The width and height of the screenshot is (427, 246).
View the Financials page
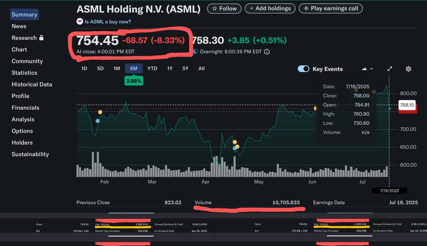[x=25, y=108]
